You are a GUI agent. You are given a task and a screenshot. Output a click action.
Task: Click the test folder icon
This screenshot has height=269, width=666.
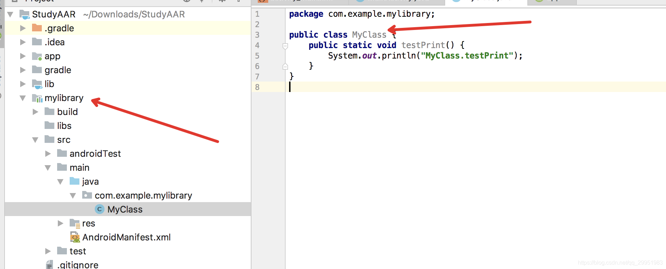(62, 251)
